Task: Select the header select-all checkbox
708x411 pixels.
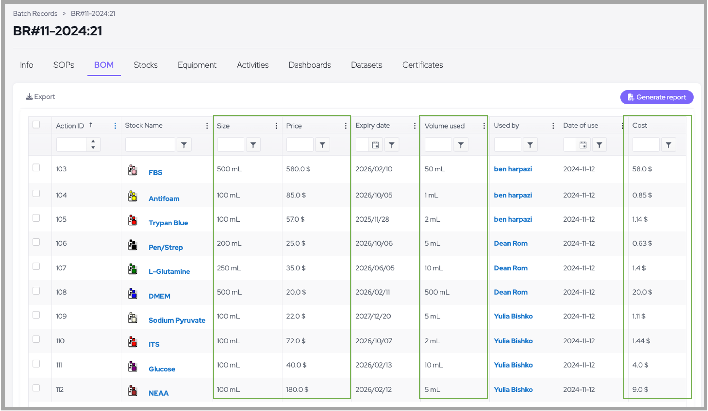Action: coord(36,124)
